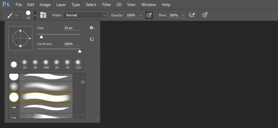Screen dimensions: 278x128
Task: Open the Filter menu
Action: pos(106,5)
